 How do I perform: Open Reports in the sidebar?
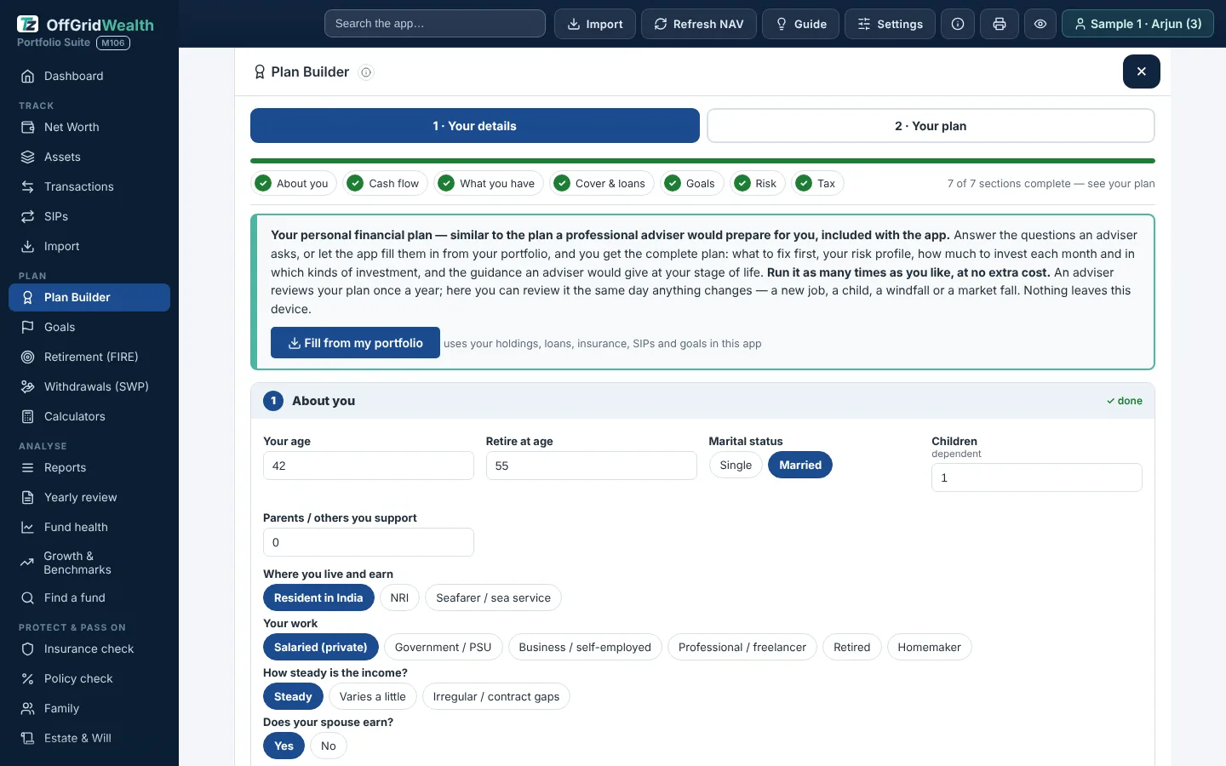(x=89, y=467)
